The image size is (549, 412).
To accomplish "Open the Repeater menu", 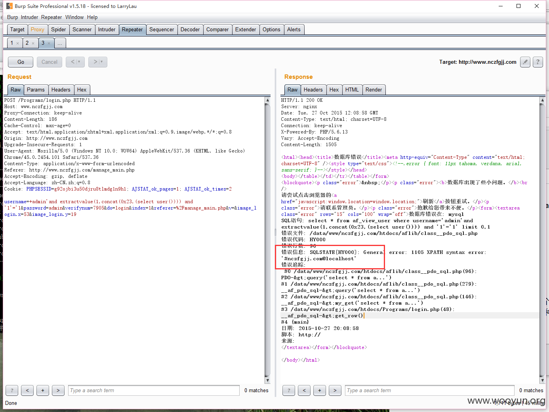I will 51,17.
